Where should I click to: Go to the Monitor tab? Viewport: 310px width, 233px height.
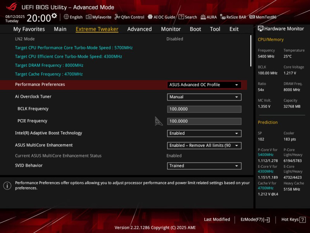click(x=171, y=29)
